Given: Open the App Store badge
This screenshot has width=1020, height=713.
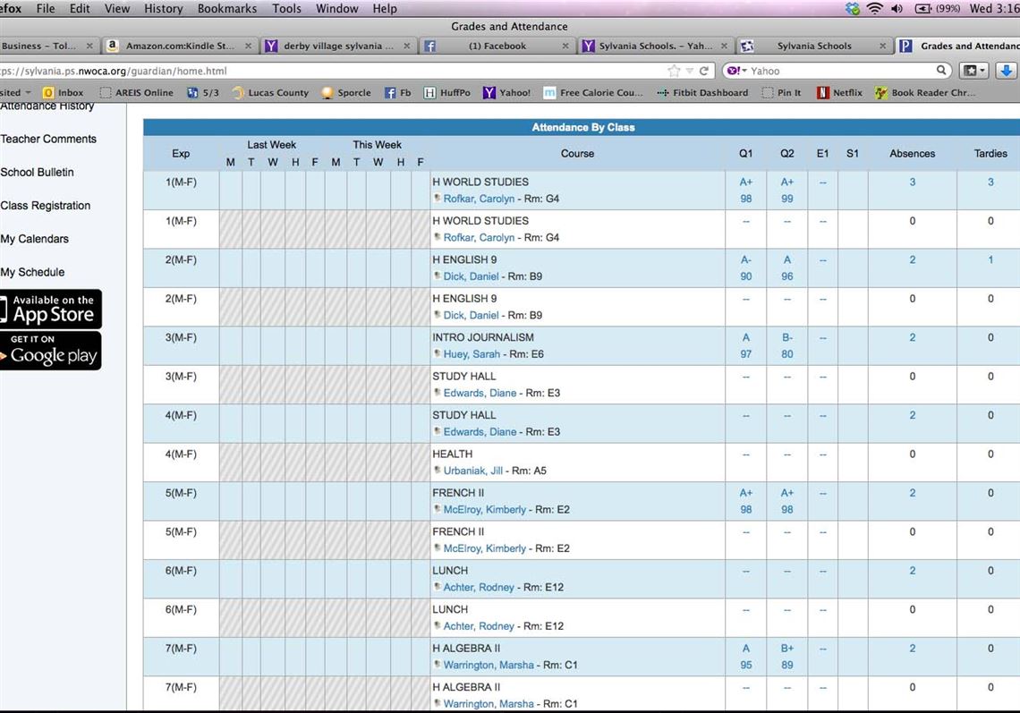Looking at the screenshot, I should 50,309.
